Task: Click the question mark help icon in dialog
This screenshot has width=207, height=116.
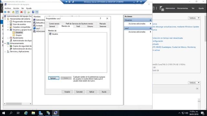Action: [100, 19]
